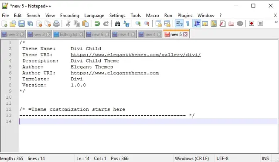The height and width of the screenshot is (162, 279).
Task: Open the Settings menu
Action: click(x=117, y=16)
